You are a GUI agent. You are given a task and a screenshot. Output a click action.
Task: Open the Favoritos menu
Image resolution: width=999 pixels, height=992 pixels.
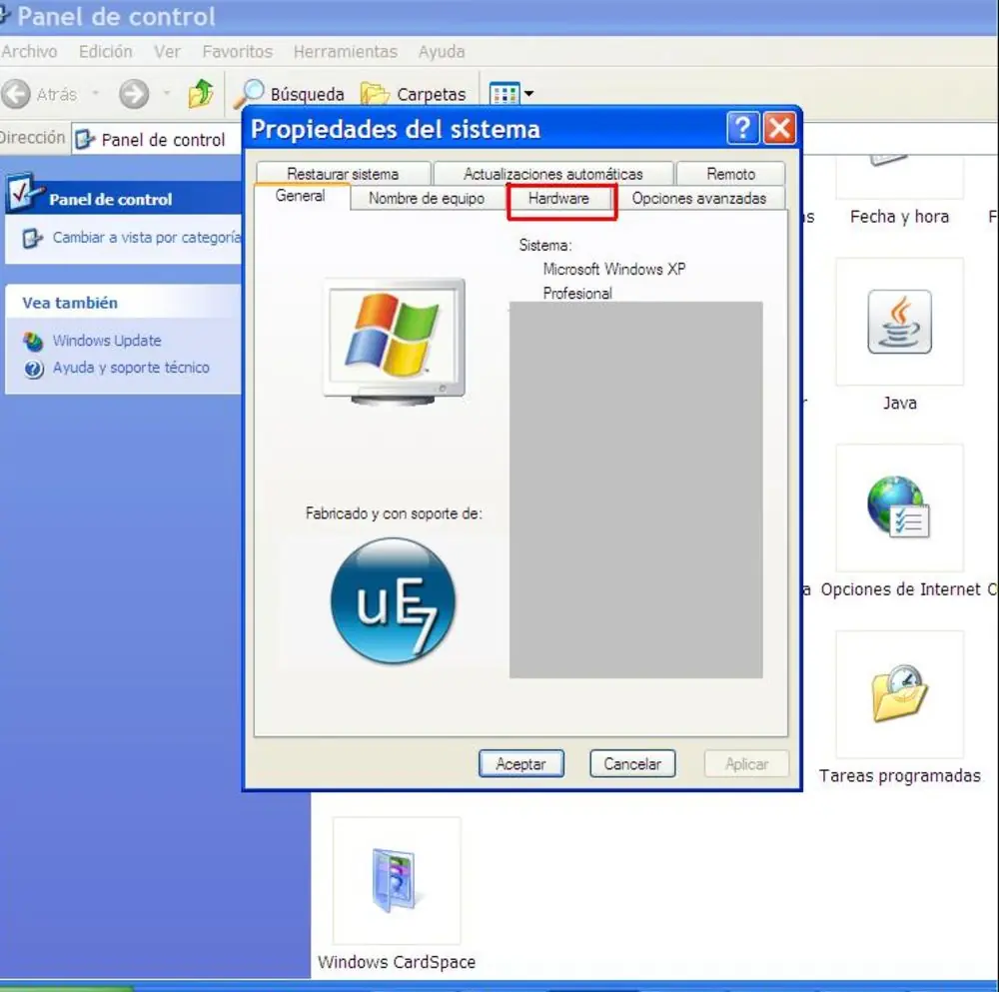coord(237,52)
